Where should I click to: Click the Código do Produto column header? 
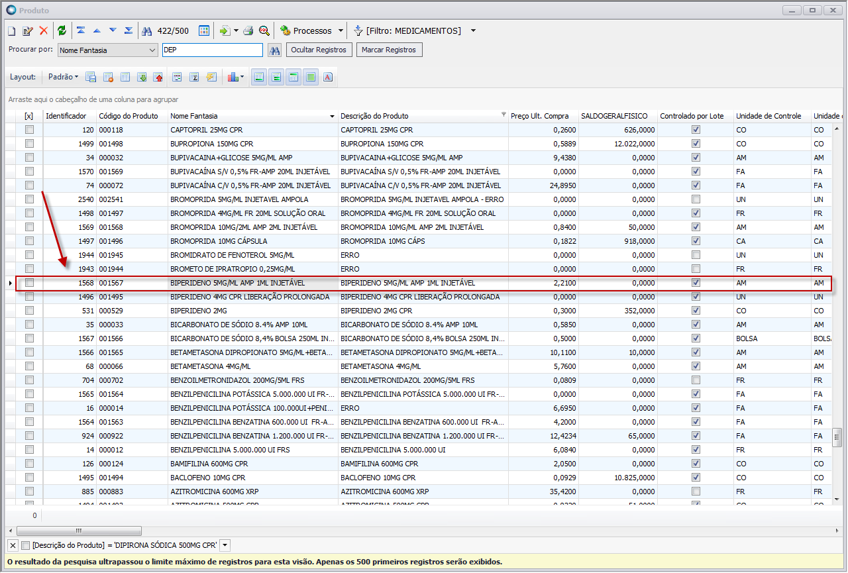click(x=132, y=116)
